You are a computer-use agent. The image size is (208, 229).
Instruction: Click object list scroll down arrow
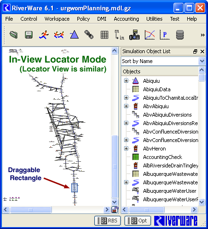coord(202,202)
